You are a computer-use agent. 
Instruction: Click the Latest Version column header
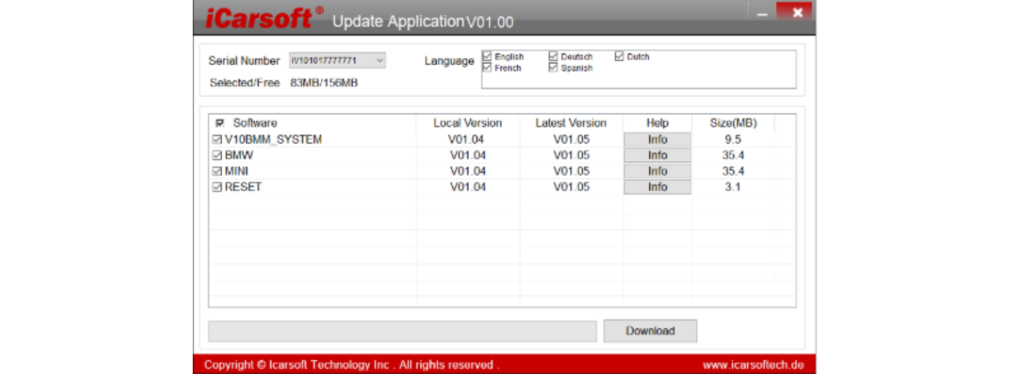tap(571, 123)
